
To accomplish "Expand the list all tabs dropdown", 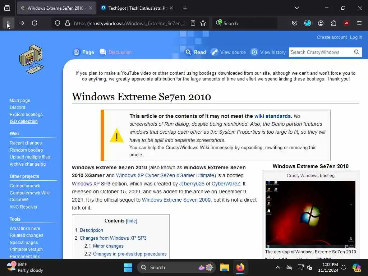I will (297, 8).
